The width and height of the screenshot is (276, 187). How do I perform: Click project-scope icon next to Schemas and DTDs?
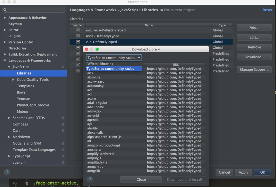63,118
